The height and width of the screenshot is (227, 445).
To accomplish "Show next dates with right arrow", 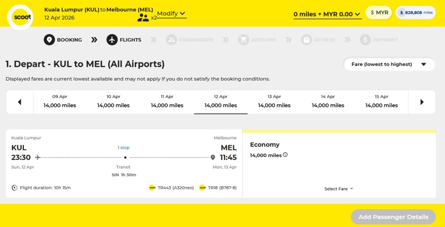I will click(x=422, y=102).
